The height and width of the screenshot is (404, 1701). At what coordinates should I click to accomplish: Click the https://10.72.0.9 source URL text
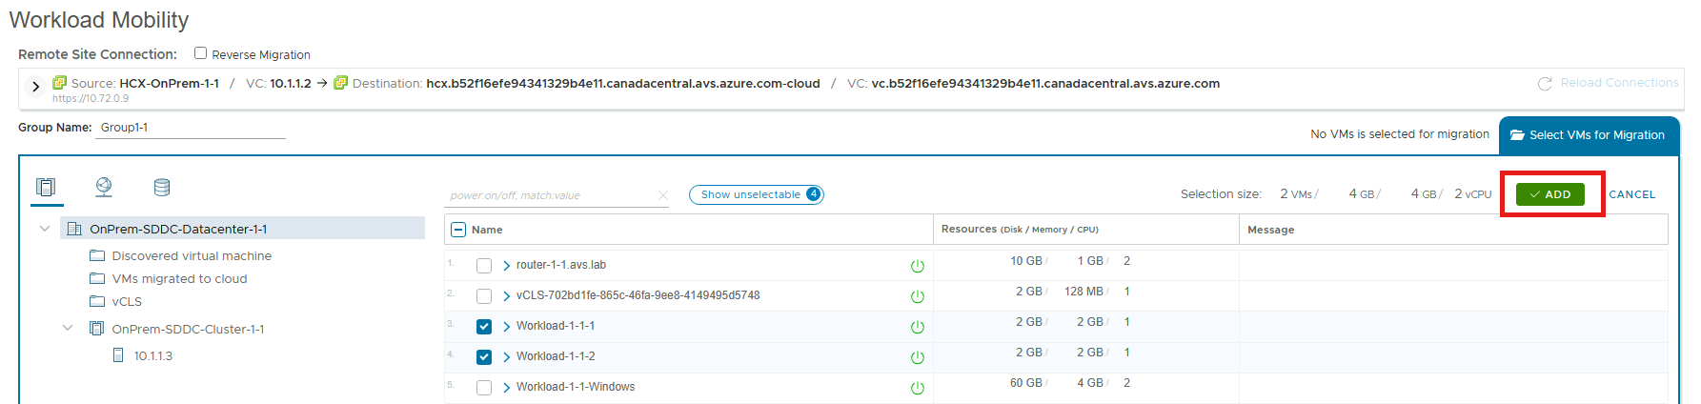[91, 98]
